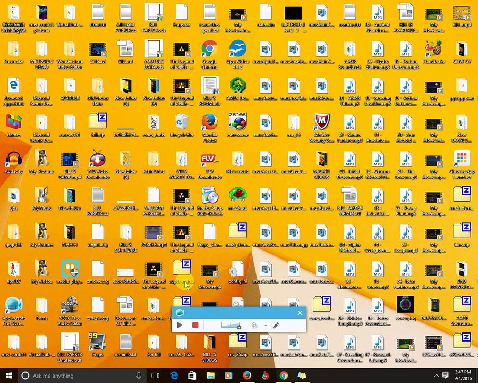478x383 pixels.
Task: Select the BILL'S VIDEOS folder
Action: [210, 348]
